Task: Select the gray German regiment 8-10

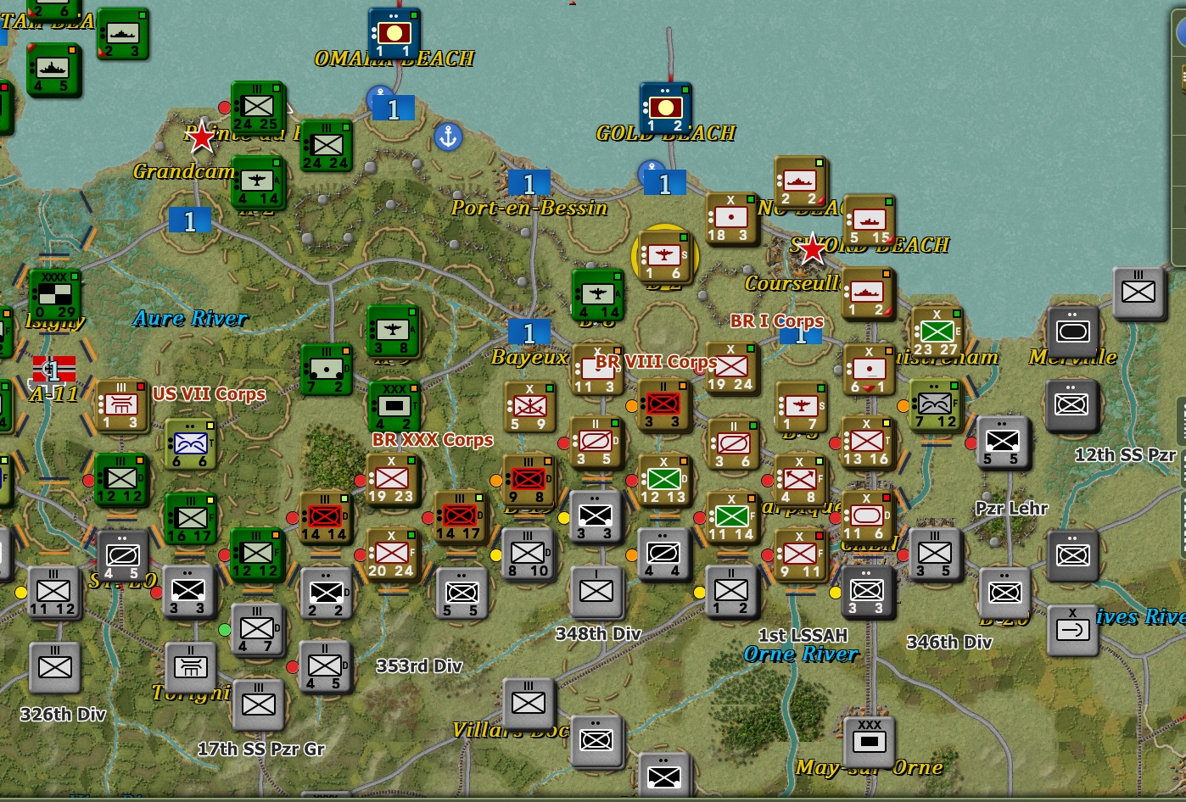Action: point(528,554)
